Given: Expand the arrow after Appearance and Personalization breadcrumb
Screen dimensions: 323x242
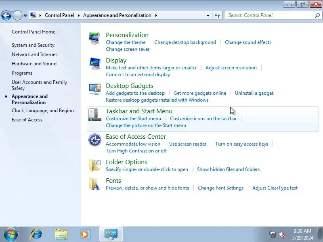Looking at the screenshot, I should pos(156,15).
